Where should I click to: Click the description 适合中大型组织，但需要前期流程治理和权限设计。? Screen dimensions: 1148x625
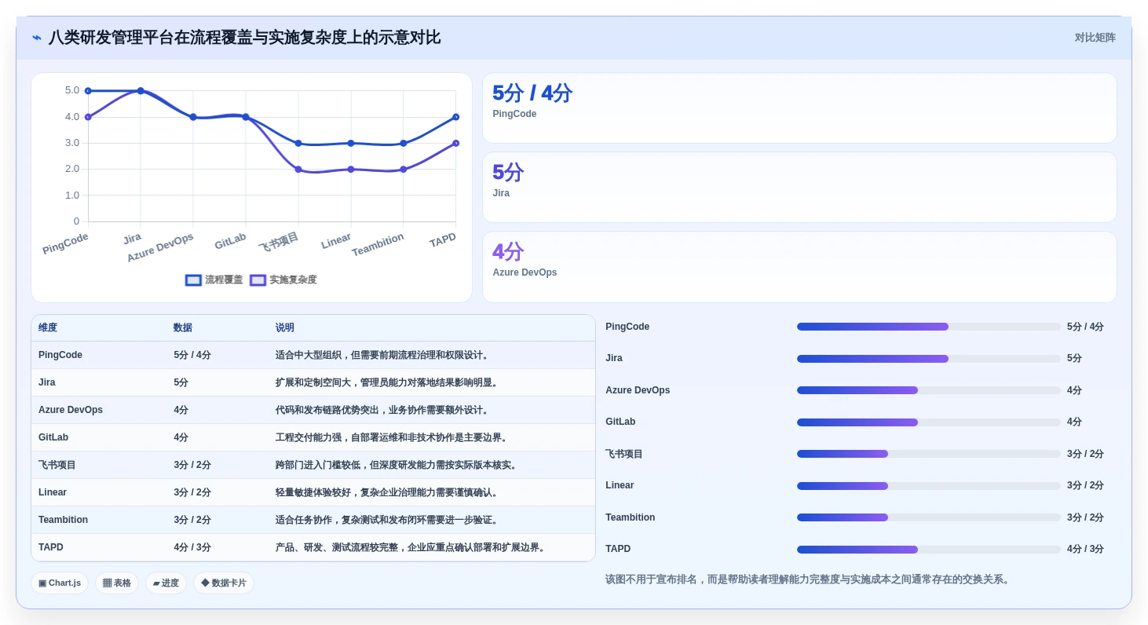coord(383,355)
